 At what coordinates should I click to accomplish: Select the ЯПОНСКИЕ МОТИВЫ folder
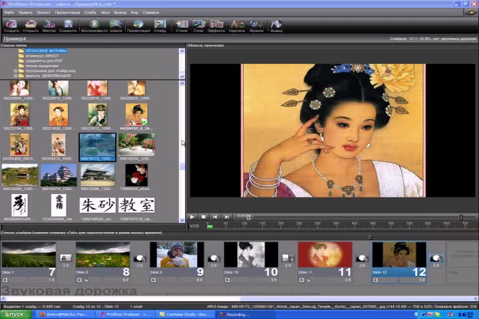point(46,51)
